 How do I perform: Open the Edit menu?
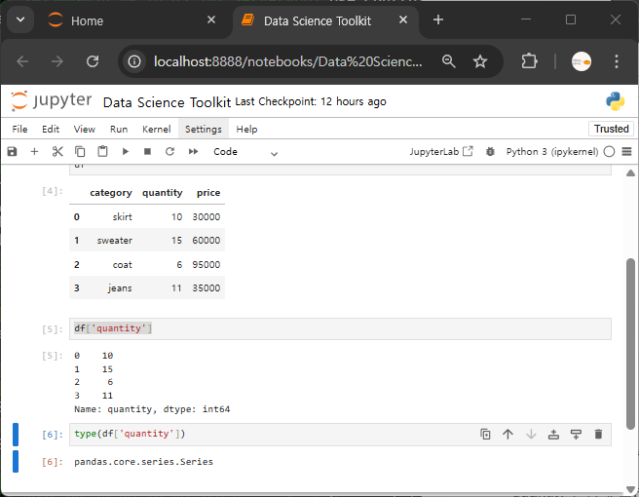pyautogui.click(x=51, y=130)
